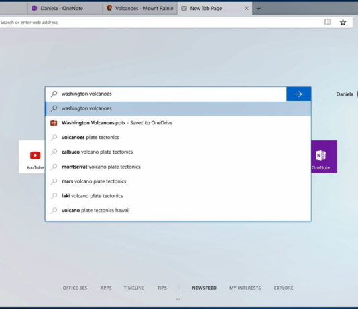Open the YouTube tile
Viewport: 358px width, 309px height.
(32, 157)
